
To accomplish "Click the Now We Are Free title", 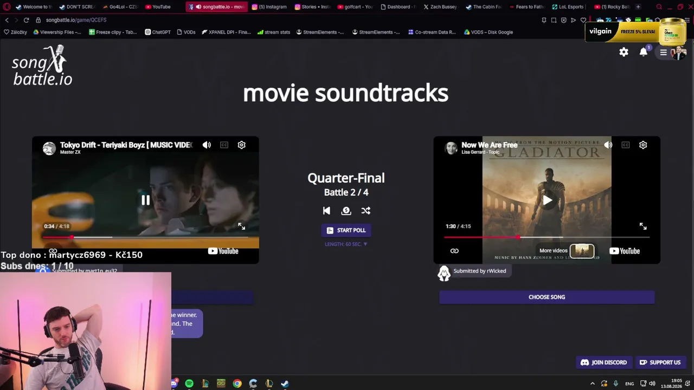I will (x=489, y=145).
